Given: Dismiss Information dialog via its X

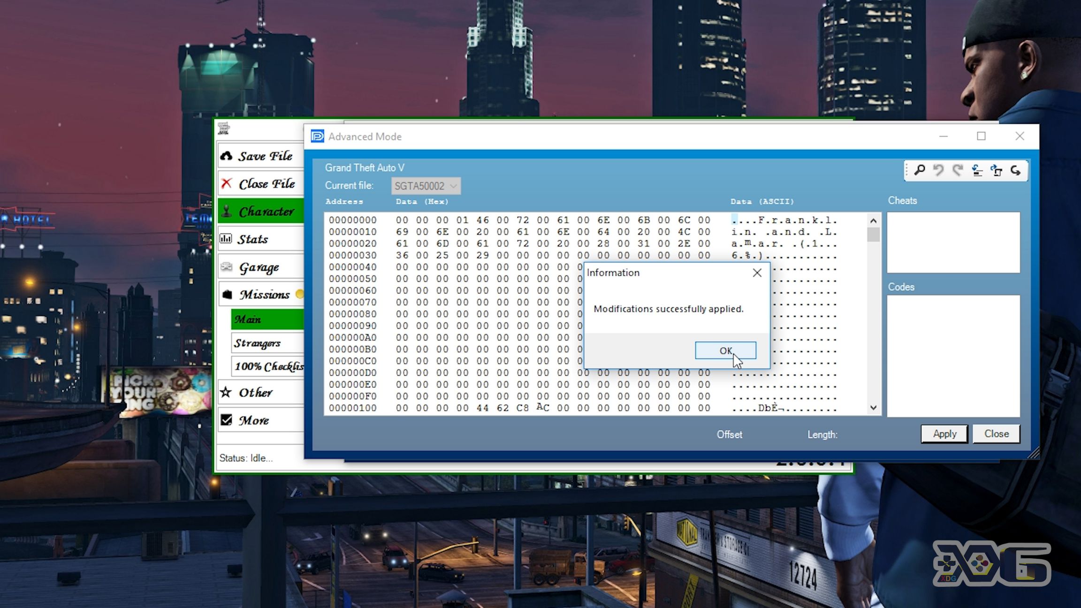Looking at the screenshot, I should click(x=757, y=273).
